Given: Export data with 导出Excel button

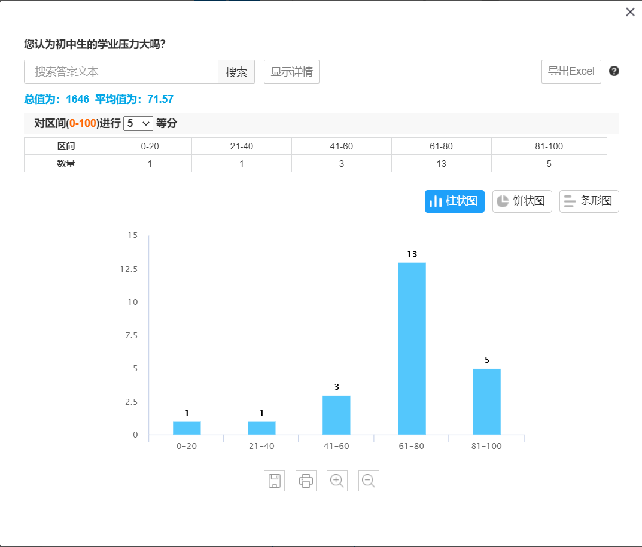Looking at the screenshot, I should tap(571, 71).
